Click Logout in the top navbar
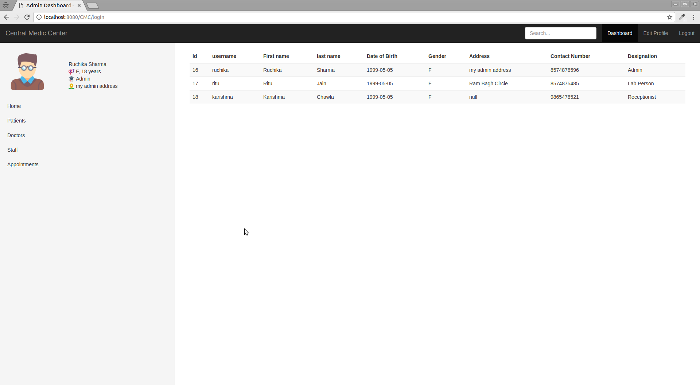This screenshot has width=700, height=385. (x=686, y=33)
